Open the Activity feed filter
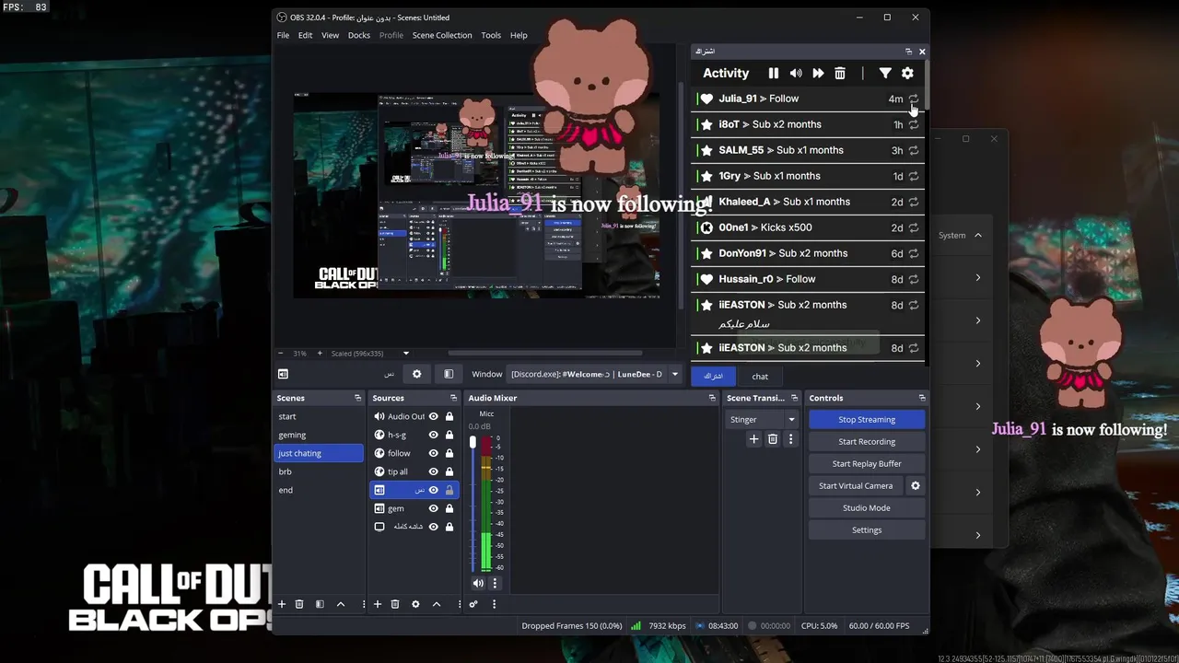 tap(885, 74)
